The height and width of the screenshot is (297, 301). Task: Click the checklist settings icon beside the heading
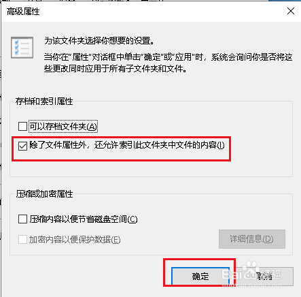(22, 48)
